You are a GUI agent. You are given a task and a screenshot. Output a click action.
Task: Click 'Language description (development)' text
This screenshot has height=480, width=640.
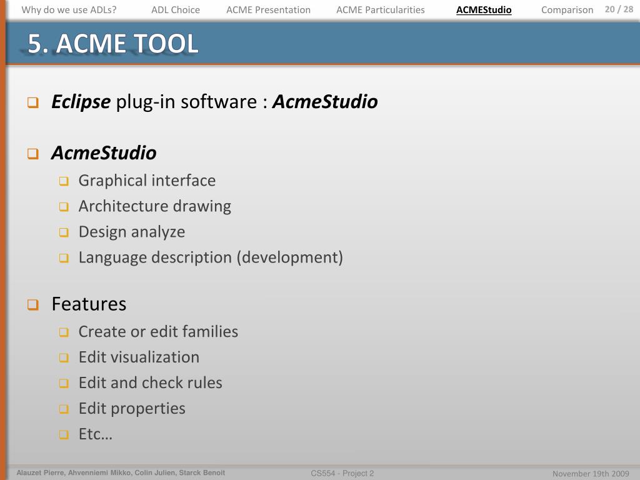[211, 257]
